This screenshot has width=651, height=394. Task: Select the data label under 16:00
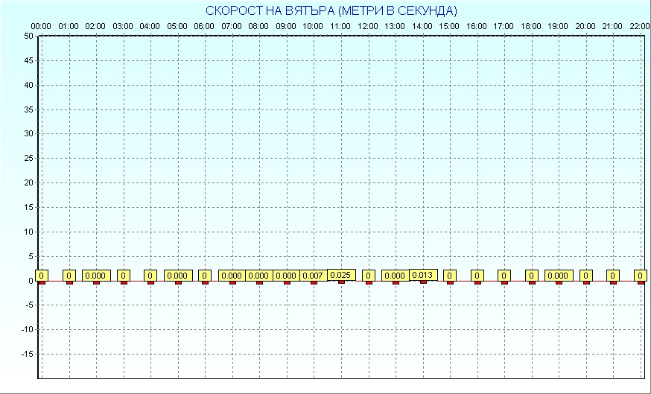coord(477,276)
